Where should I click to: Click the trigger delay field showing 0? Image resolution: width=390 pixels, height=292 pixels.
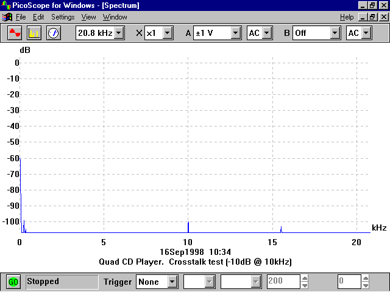pos(349,282)
